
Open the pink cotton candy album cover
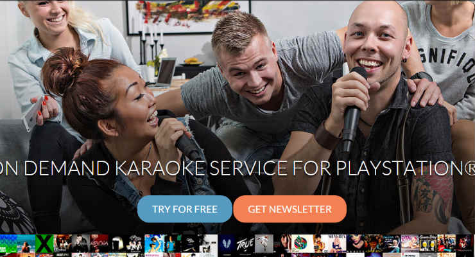[x=410, y=244]
